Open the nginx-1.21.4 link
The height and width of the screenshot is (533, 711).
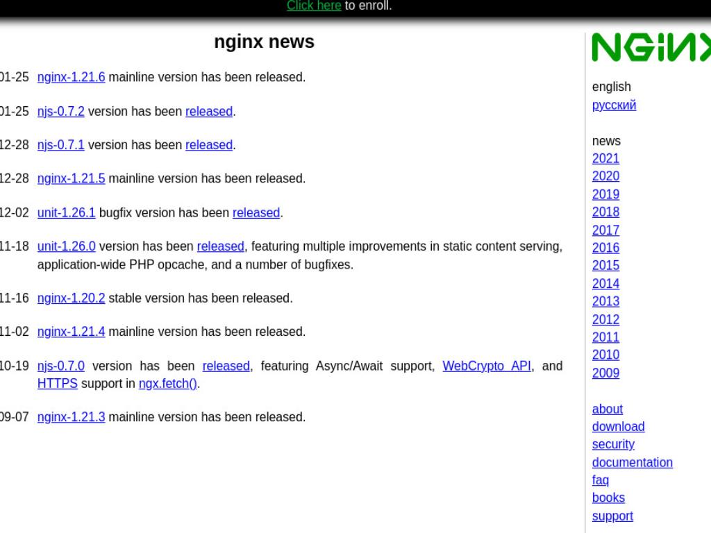point(72,332)
